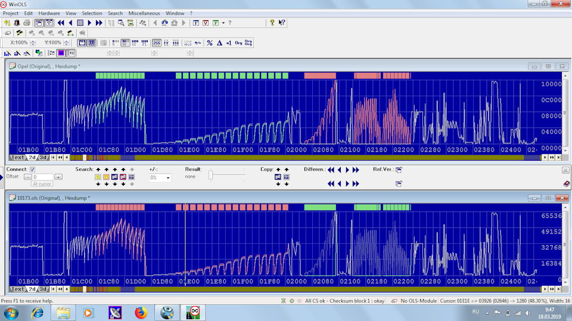Screen dimensions: 572x321
Task: Click the percent difference display icon
Action: [210, 43]
